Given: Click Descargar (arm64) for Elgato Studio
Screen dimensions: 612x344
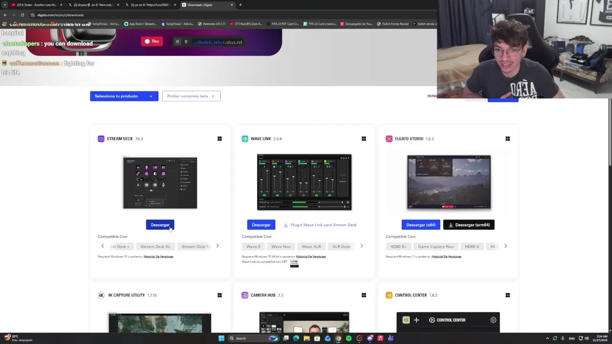Looking at the screenshot, I should (x=469, y=225).
